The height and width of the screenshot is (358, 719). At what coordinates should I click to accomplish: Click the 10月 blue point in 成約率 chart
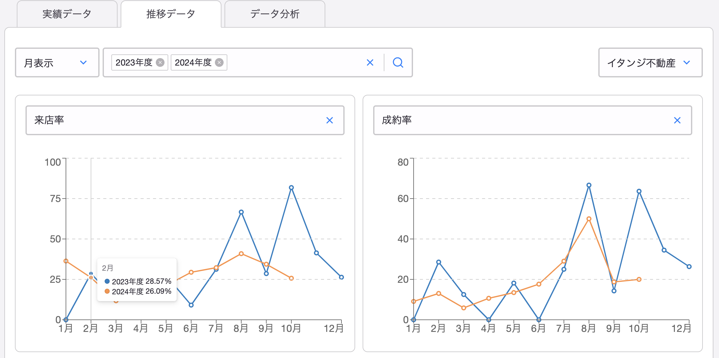coord(639,191)
